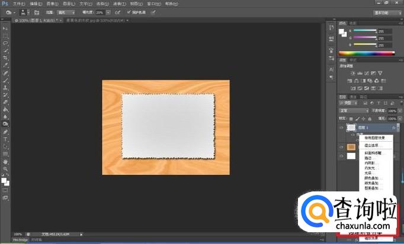Select the Crop tool

(x=6, y=58)
